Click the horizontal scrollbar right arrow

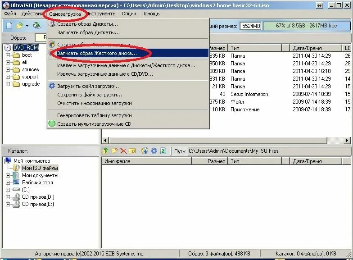(x=347, y=141)
